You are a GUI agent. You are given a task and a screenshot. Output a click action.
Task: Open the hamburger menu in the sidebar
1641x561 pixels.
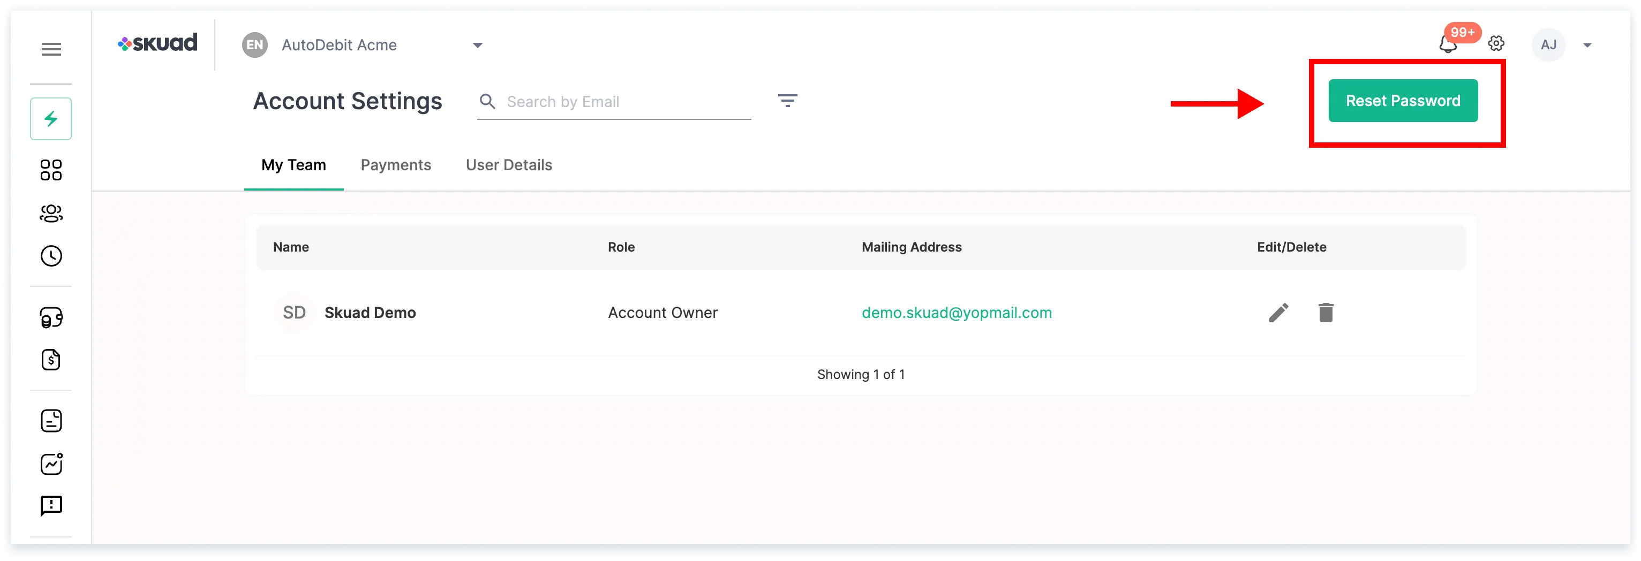point(51,49)
